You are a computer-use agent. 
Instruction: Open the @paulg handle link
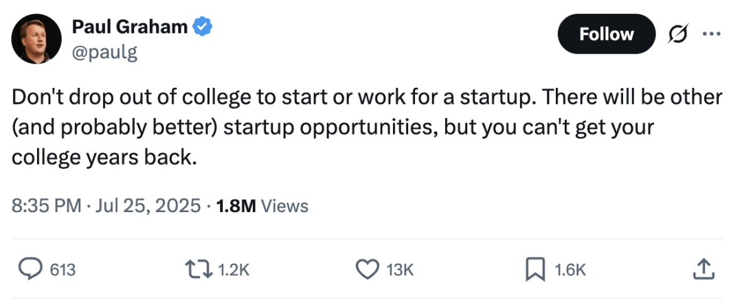click(x=104, y=52)
